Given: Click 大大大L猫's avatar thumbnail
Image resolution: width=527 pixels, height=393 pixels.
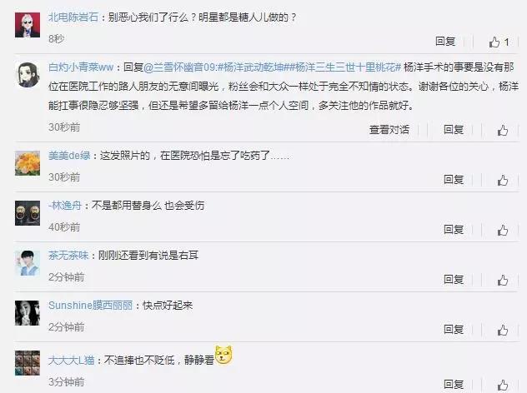Looking at the screenshot, I should click(x=28, y=363).
